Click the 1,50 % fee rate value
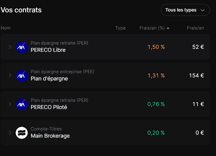216x156 pixels. pos(156,47)
